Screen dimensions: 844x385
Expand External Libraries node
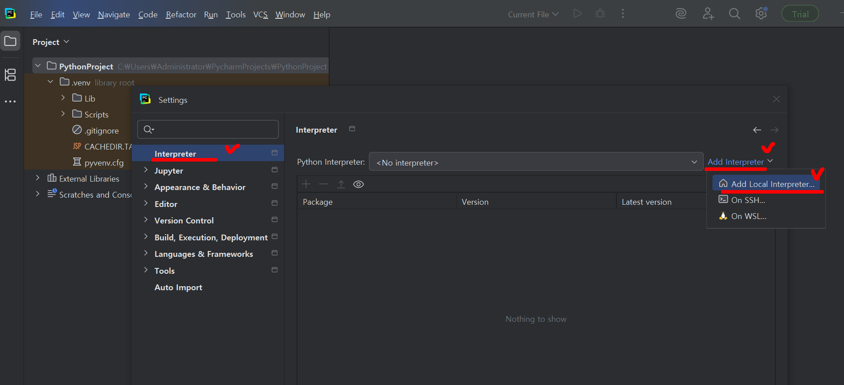pos(38,178)
